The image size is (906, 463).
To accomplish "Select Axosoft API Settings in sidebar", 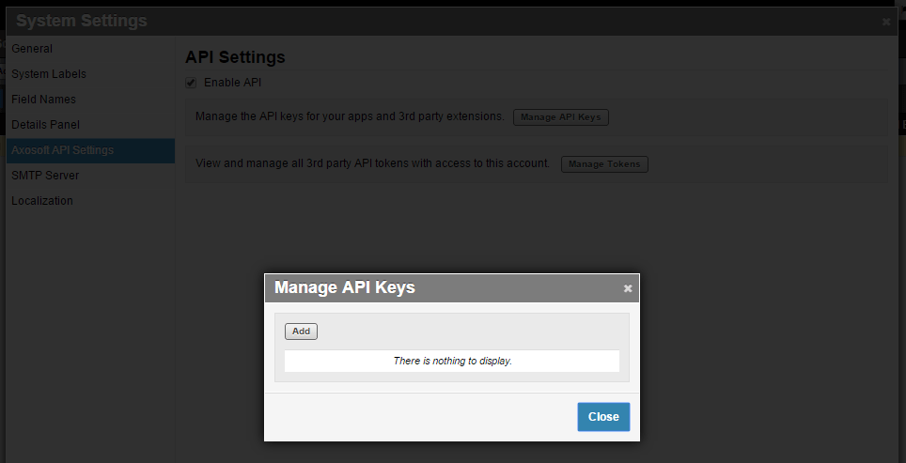I will click(90, 150).
